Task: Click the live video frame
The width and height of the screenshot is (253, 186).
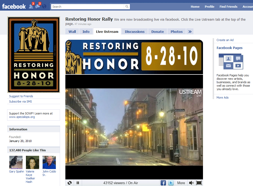Action: (x=134, y=127)
